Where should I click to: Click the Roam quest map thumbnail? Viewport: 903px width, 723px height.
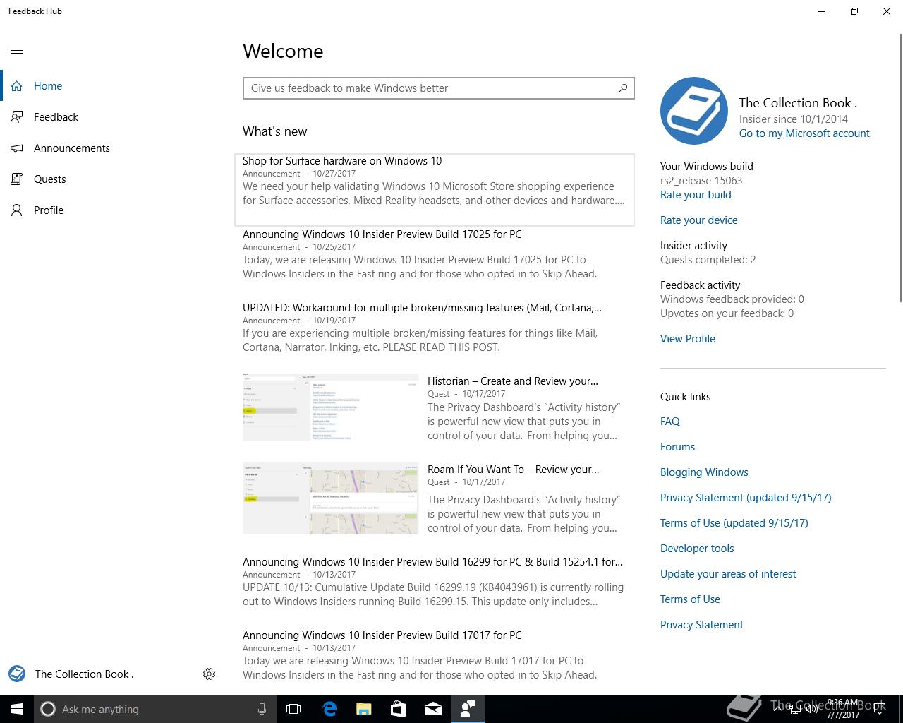coord(331,498)
